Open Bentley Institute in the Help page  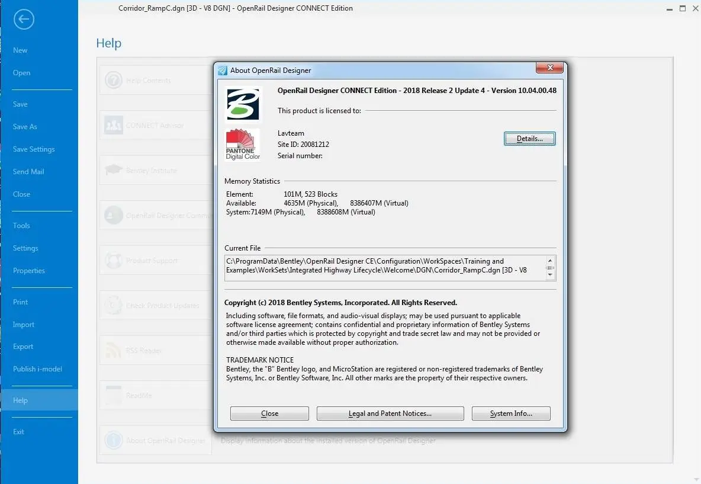(x=156, y=171)
